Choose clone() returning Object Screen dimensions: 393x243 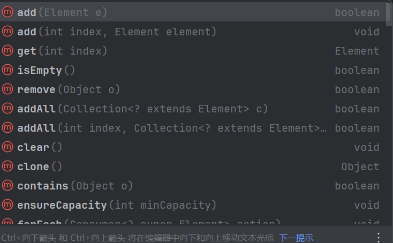pos(40,166)
